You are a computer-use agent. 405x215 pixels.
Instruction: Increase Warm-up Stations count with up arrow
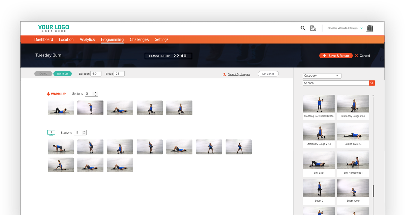coord(96,92)
